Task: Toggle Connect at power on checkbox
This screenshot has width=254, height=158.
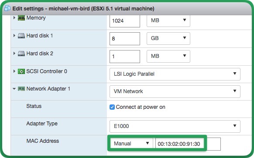Action: [x=112, y=107]
